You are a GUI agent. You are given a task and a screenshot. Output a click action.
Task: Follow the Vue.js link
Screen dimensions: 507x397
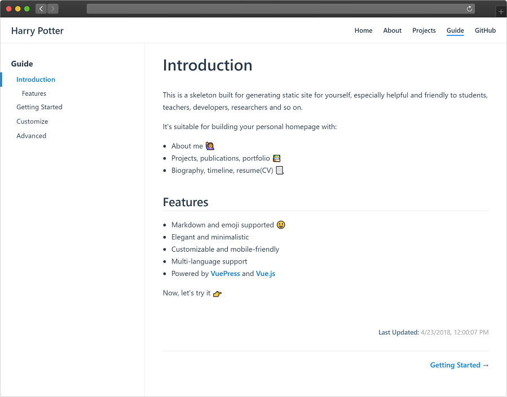point(266,273)
